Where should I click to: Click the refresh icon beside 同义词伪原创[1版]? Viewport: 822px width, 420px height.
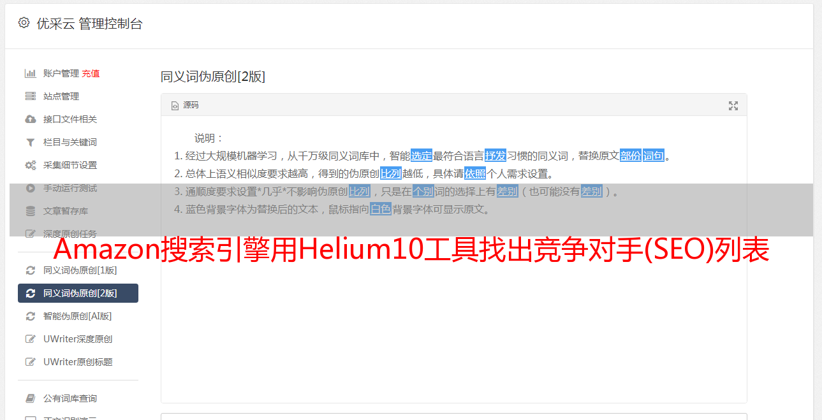[x=30, y=270]
